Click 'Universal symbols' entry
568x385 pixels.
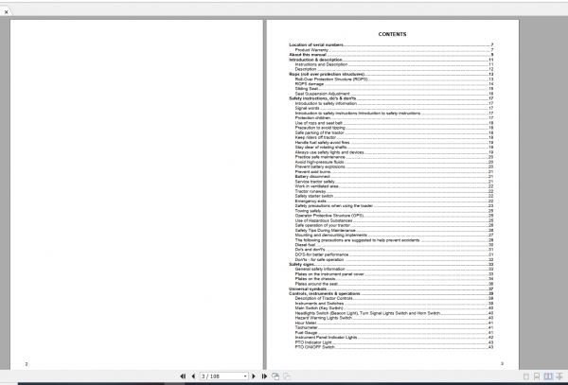coord(308,289)
